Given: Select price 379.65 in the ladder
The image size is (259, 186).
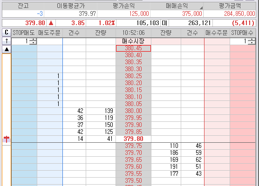Looking at the screenshot, I should coord(133,160).
